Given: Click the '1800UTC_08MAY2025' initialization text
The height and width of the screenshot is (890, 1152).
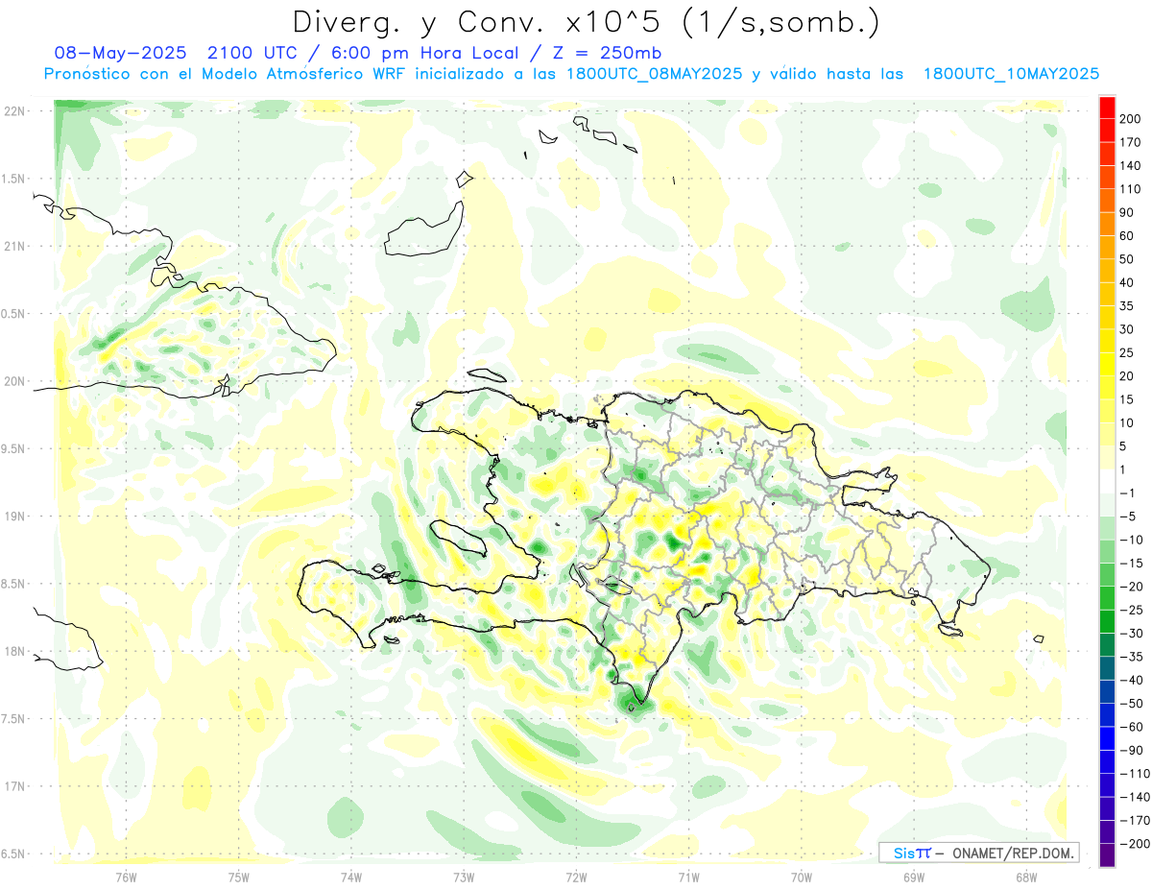Looking at the screenshot, I should [x=654, y=74].
